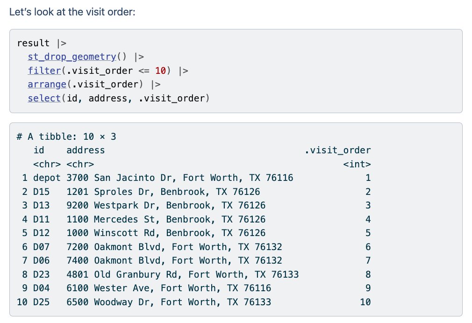Screen dimensions: 472x323
Task: Click the address '1201 Sproles Dr, Benbrook, TX 76126'
Action: click(163, 192)
